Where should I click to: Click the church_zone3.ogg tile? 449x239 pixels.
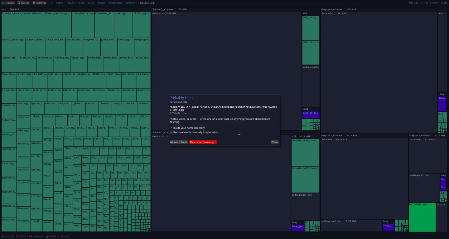click(x=13, y=47)
